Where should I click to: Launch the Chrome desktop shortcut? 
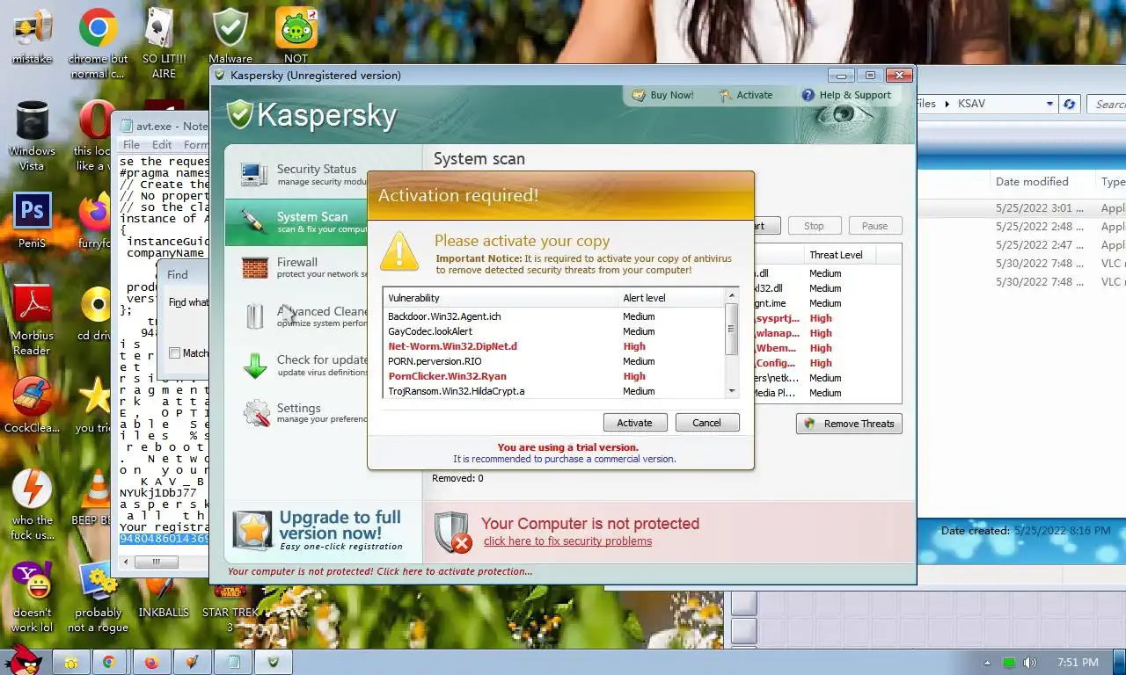coord(99,29)
